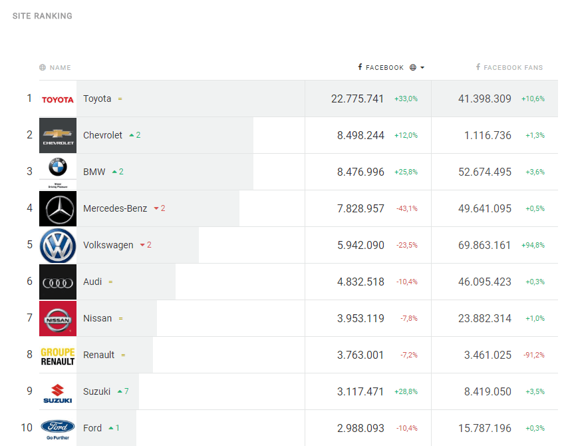The width and height of the screenshot is (568, 446).
Task: Click Suzuki's fan count 8.419.050
Action: click(x=488, y=391)
